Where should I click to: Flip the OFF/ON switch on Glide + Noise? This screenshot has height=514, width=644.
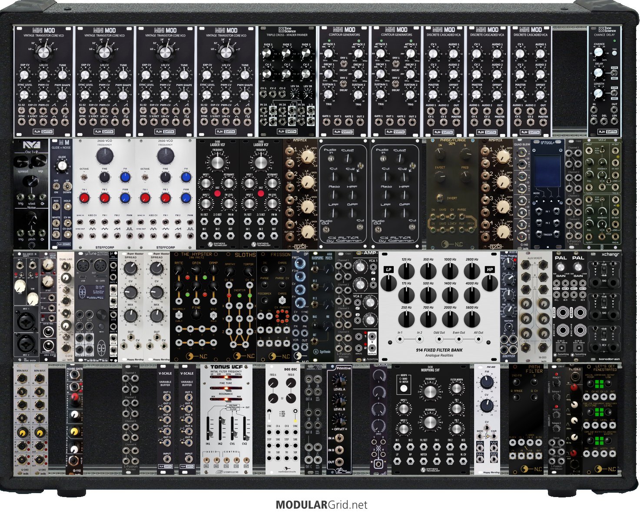click(x=56, y=186)
